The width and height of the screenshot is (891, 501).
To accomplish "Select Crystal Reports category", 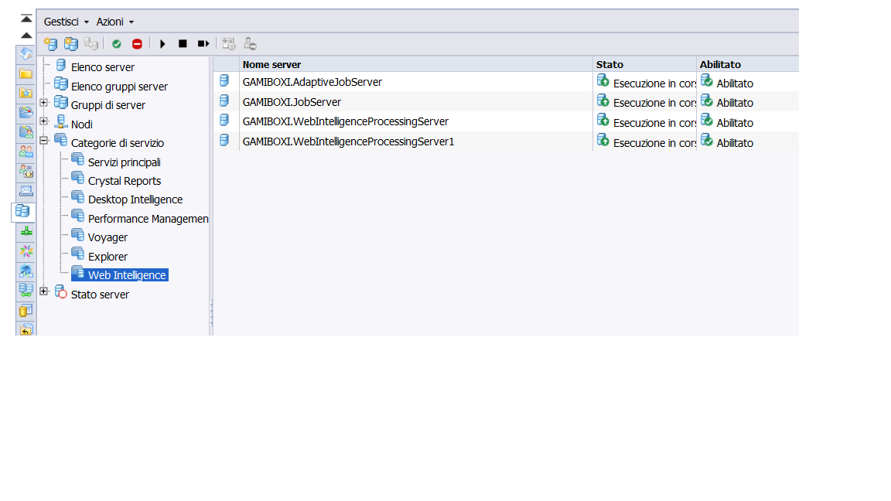I will pyautogui.click(x=125, y=181).
